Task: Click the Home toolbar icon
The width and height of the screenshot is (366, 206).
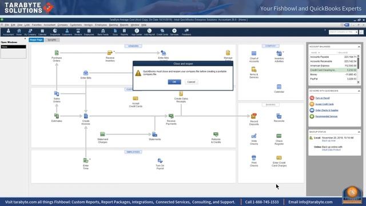Action: 19,32
